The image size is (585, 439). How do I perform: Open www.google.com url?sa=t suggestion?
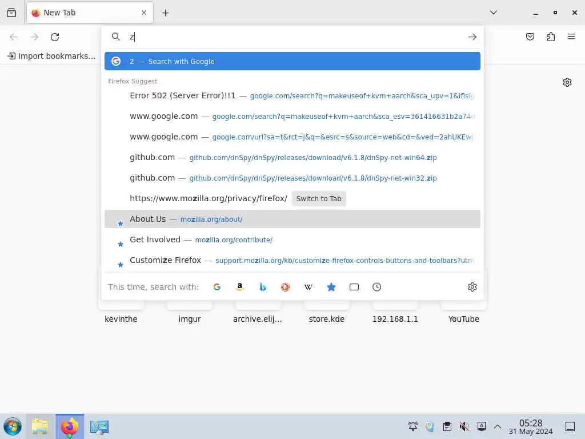[x=292, y=137]
